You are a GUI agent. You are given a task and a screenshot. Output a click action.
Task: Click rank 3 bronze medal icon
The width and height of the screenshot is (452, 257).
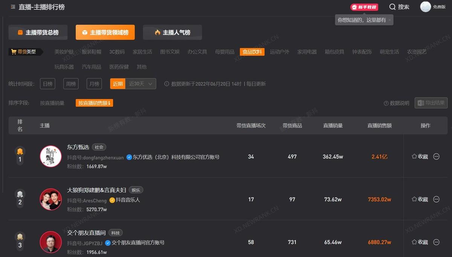20,237
